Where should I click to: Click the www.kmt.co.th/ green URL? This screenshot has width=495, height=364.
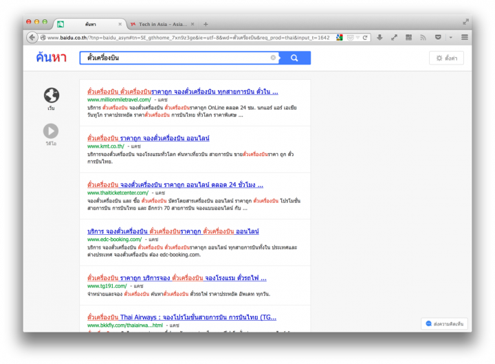click(x=106, y=146)
